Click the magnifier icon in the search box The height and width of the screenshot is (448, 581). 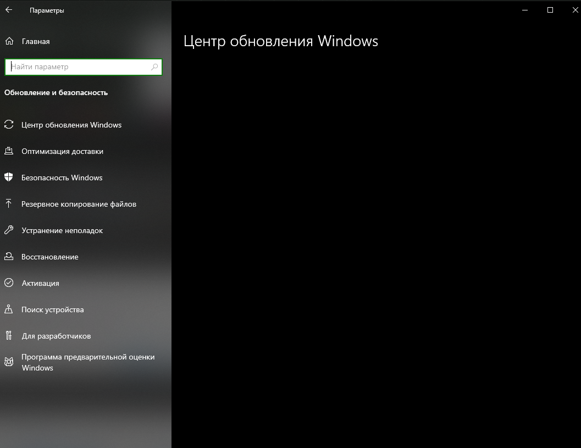tap(154, 67)
